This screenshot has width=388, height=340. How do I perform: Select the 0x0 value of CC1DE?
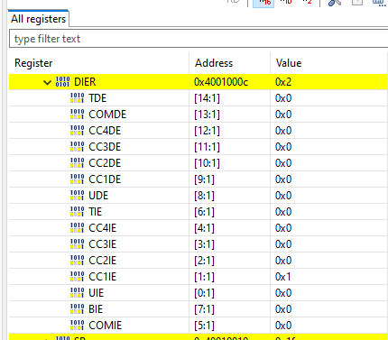283,179
